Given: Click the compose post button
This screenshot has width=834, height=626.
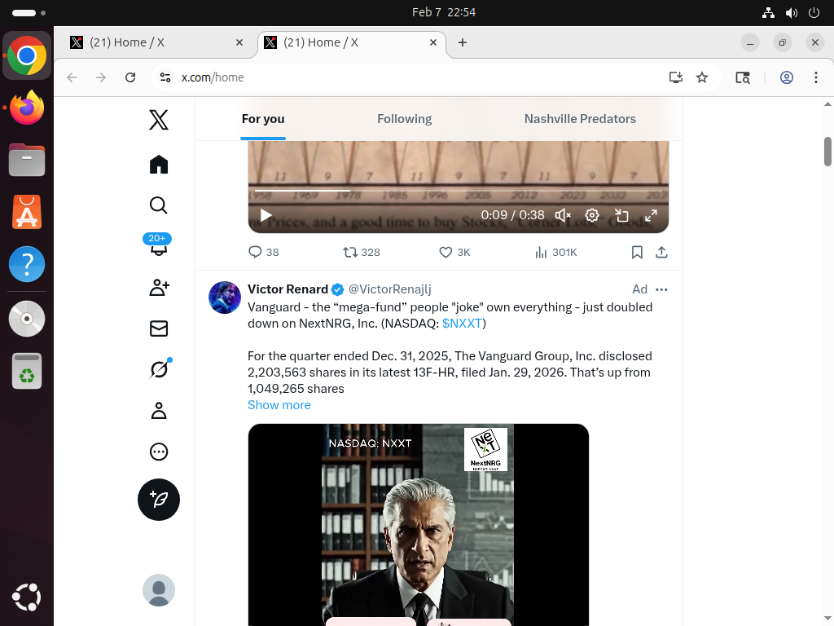Looking at the screenshot, I should (159, 500).
